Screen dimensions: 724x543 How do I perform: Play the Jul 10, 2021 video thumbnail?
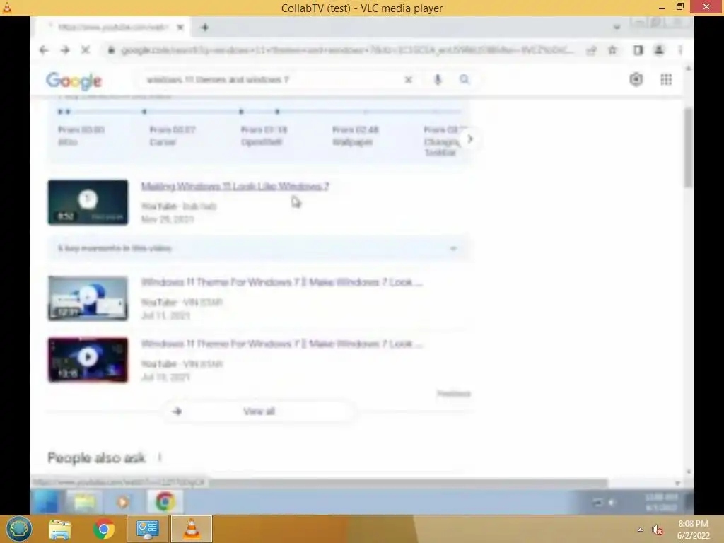[x=88, y=360]
